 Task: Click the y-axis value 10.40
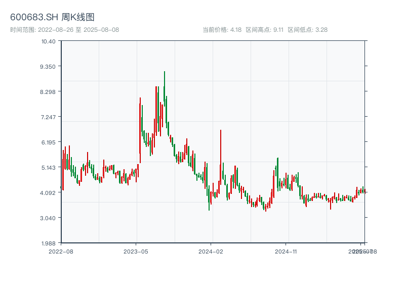(48, 41)
